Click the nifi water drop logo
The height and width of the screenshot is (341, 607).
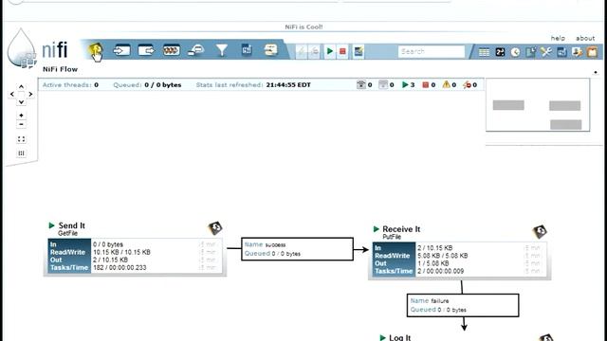[x=22, y=48]
